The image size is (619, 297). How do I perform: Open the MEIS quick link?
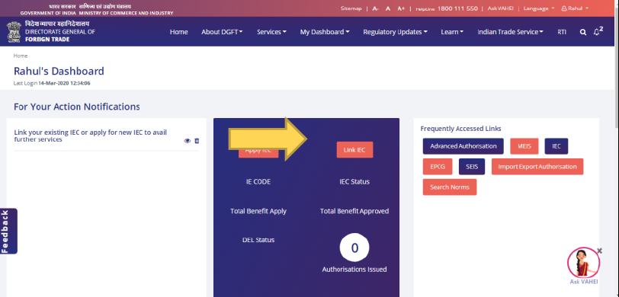coord(524,146)
